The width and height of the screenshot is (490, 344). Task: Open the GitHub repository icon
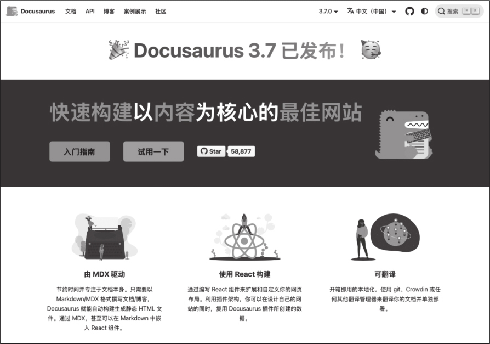coord(409,11)
